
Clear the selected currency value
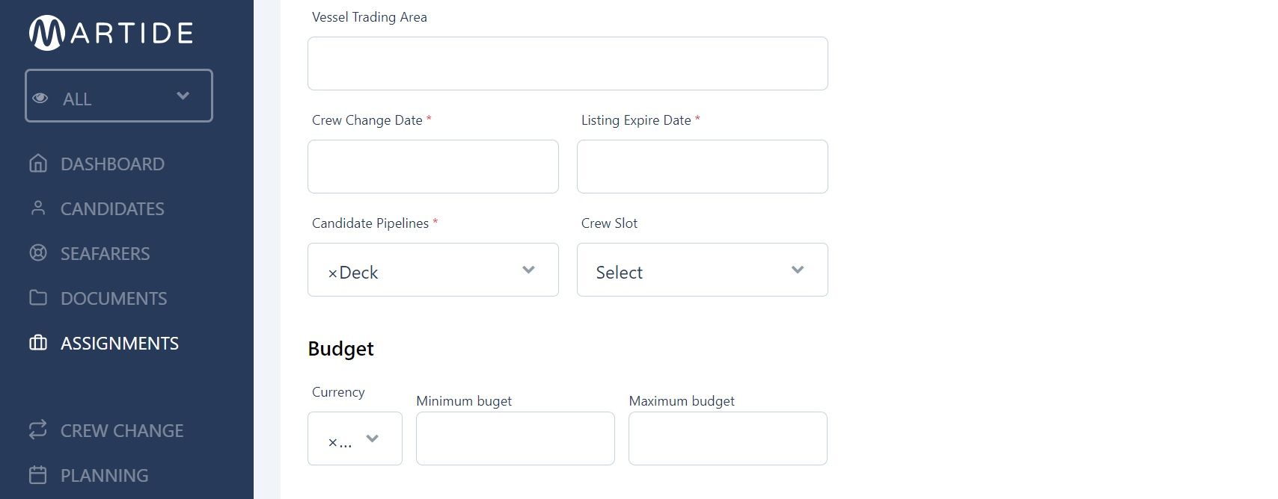(x=333, y=442)
